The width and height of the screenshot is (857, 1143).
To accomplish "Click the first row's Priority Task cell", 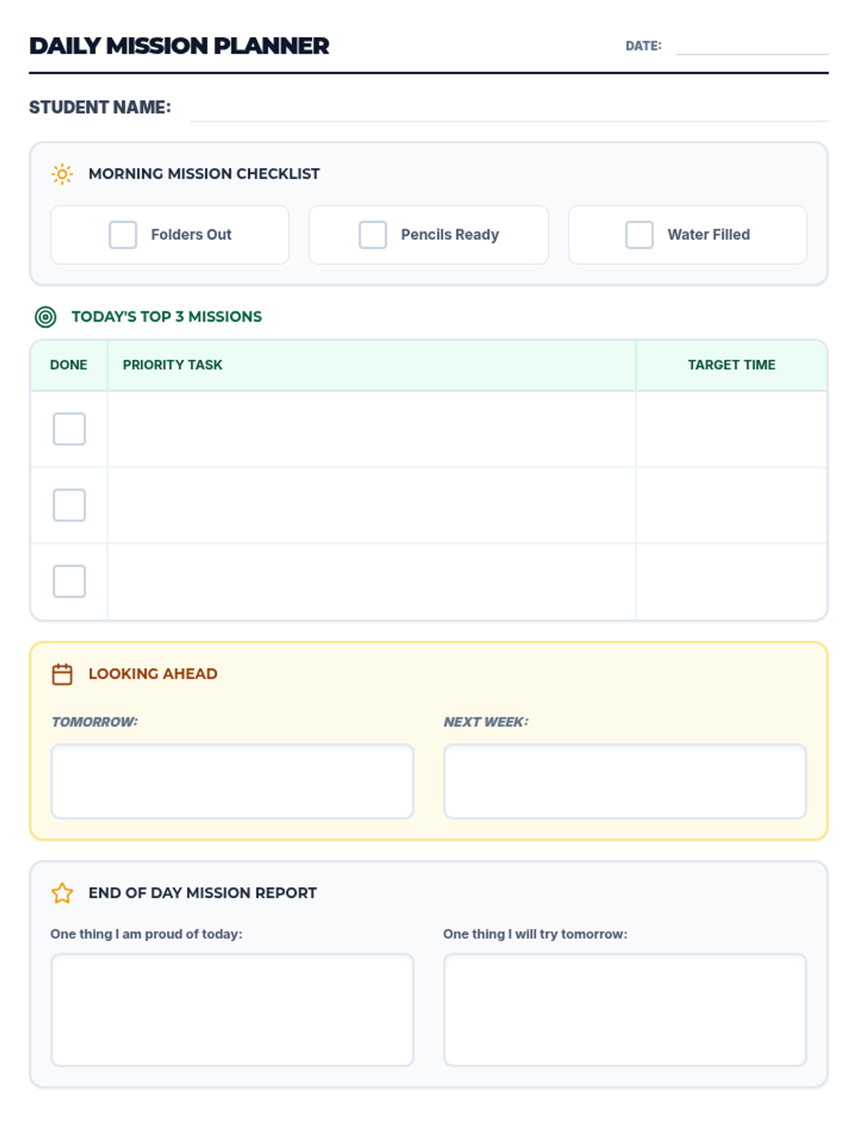I will pyautogui.click(x=371, y=429).
